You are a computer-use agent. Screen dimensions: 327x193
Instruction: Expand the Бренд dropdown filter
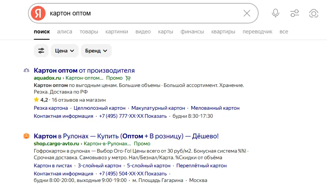tap(96, 51)
